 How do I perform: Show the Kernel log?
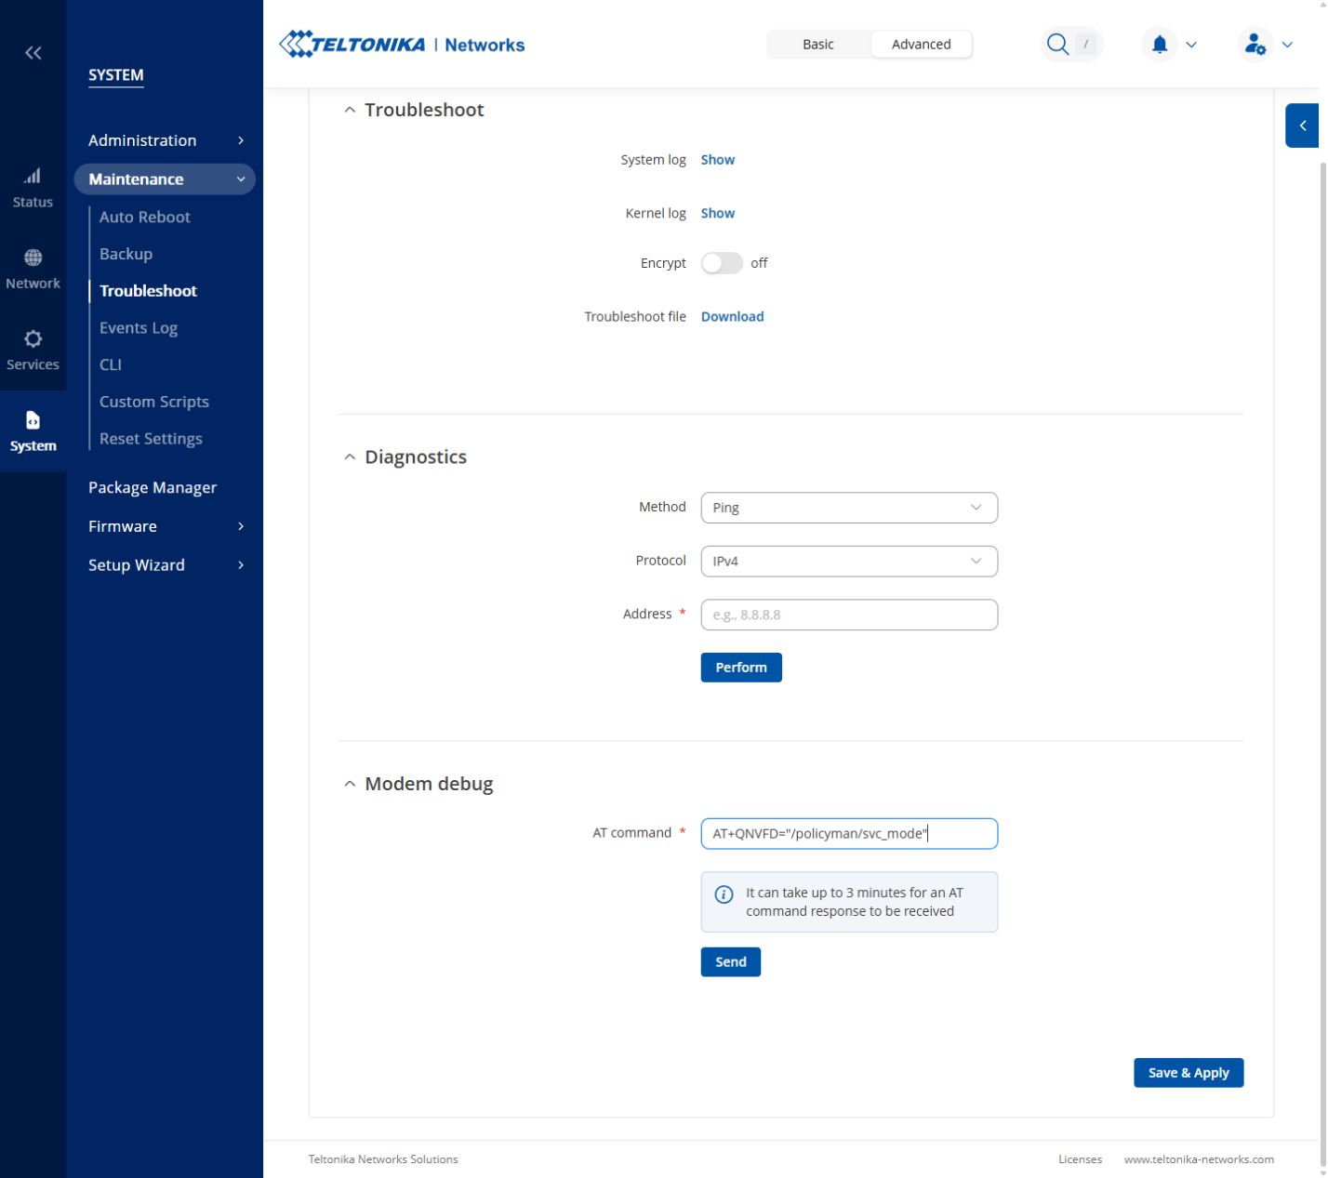(718, 214)
